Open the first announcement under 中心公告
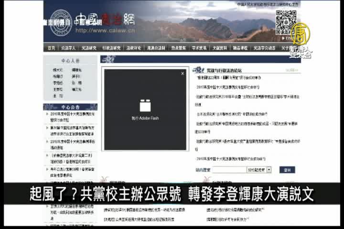 coord(73,118)
